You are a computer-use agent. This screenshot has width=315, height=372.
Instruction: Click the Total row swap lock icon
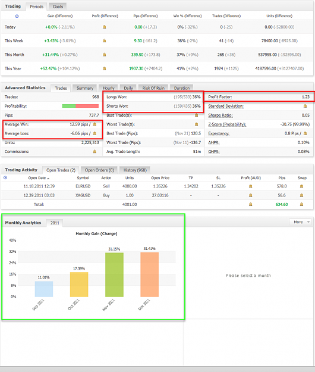tap(301, 204)
